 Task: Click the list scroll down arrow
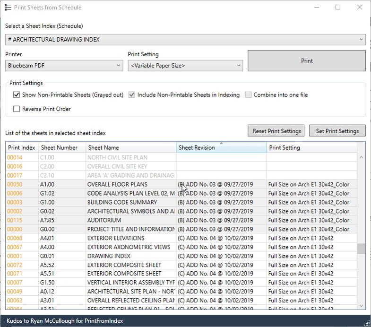(x=361, y=305)
